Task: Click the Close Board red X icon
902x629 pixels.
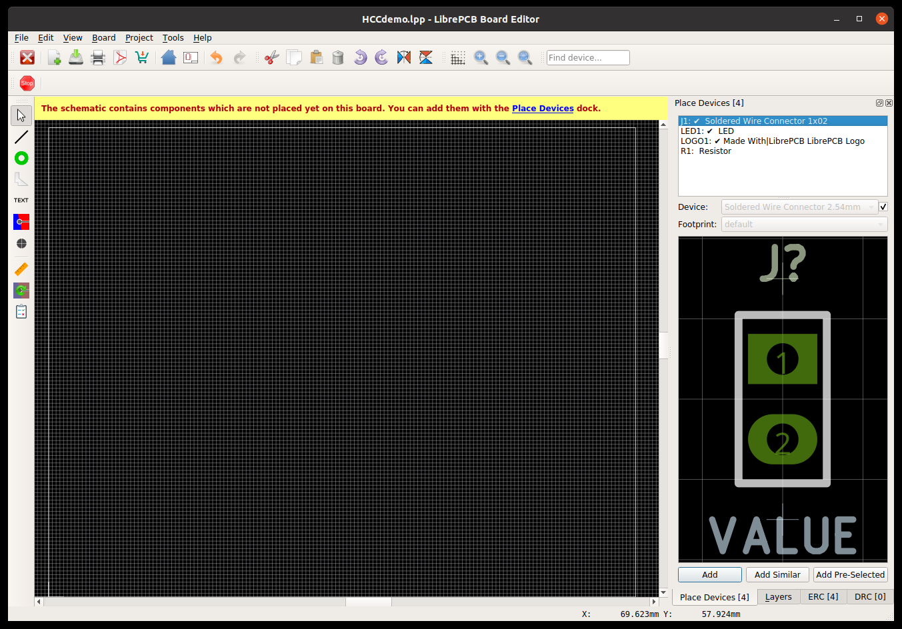Action: click(x=27, y=58)
